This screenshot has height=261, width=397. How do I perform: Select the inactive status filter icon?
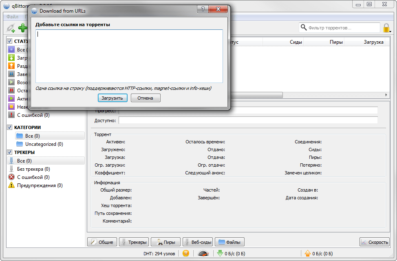point(11,107)
